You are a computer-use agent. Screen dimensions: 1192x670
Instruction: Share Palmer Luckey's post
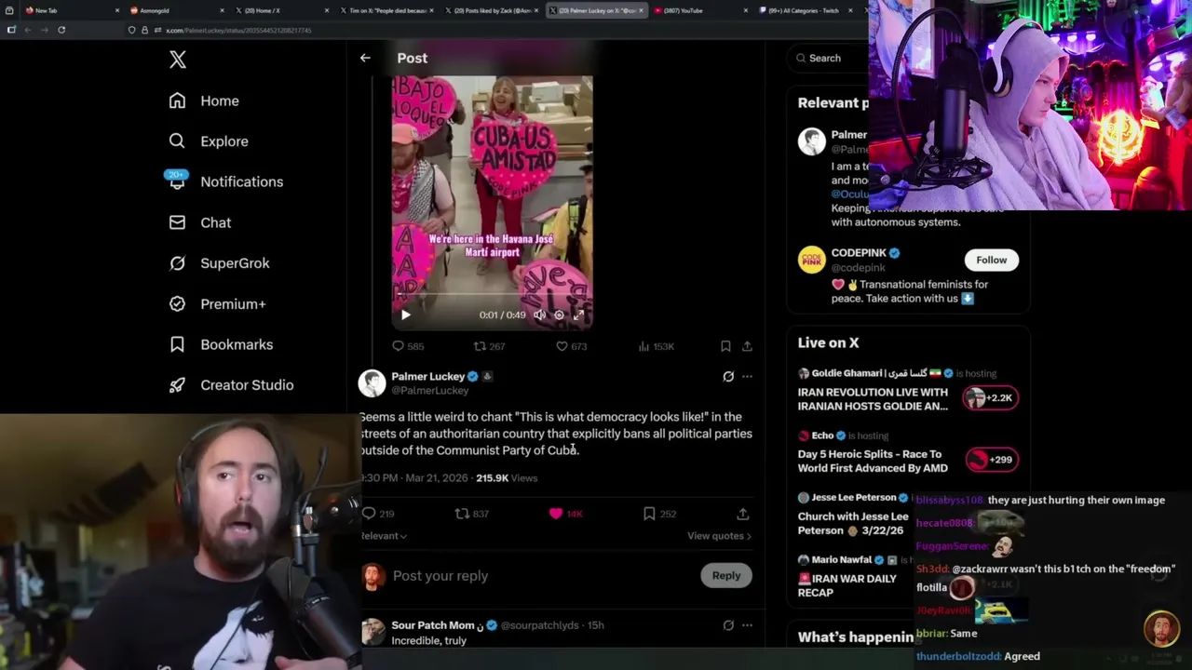click(x=742, y=514)
